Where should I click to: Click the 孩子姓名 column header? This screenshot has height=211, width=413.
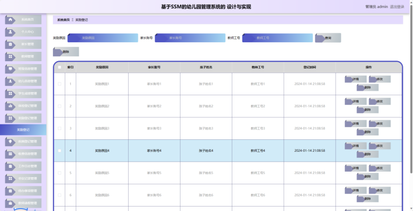click(206, 67)
